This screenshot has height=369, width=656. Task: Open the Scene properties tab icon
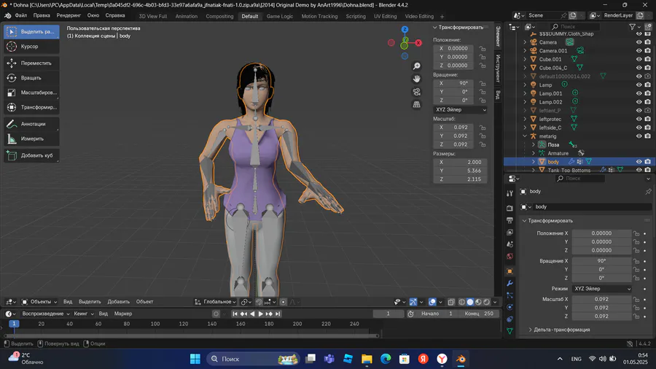pos(509,244)
